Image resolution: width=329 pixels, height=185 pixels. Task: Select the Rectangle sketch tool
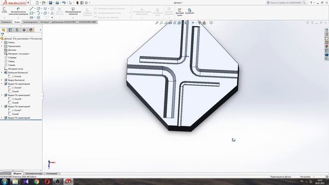[x=31, y=13]
